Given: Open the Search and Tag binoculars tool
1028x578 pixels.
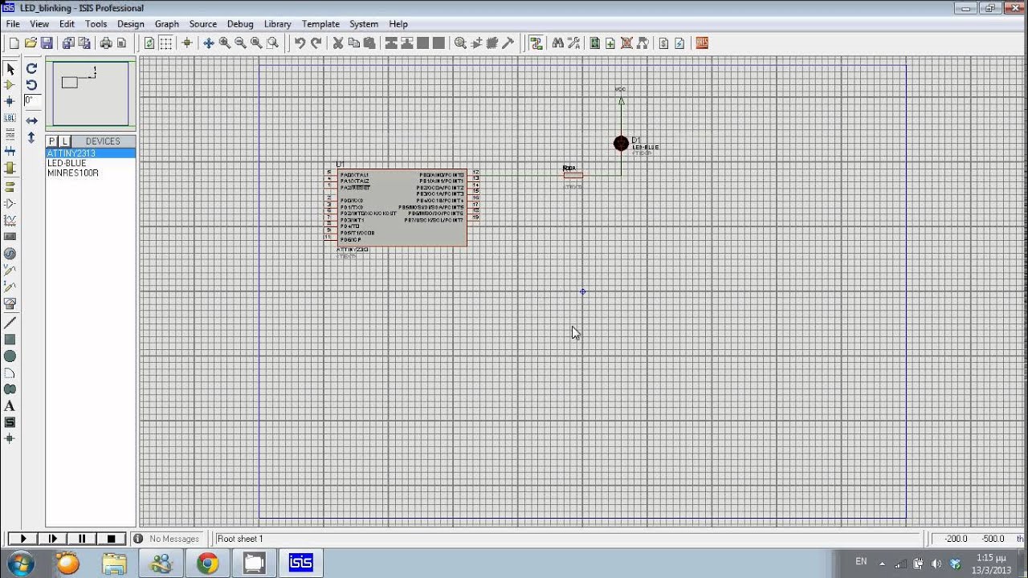Looking at the screenshot, I should [558, 43].
